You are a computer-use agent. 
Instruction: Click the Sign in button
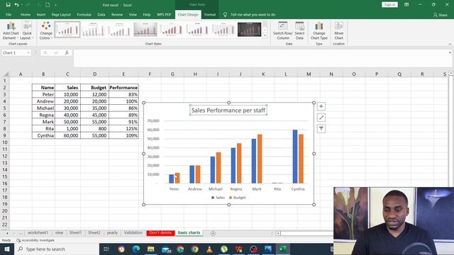point(389,5)
